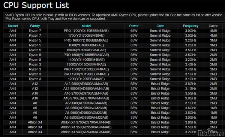Click the Core column header
Viewport: 225px width, 137px height.
point(160,26)
